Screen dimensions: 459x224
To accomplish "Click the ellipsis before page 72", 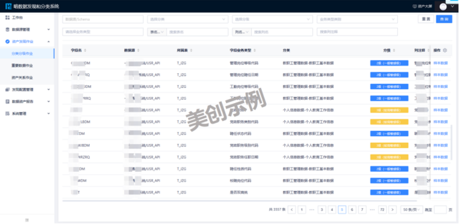I will pyautogui.click(x=372, y=209).
